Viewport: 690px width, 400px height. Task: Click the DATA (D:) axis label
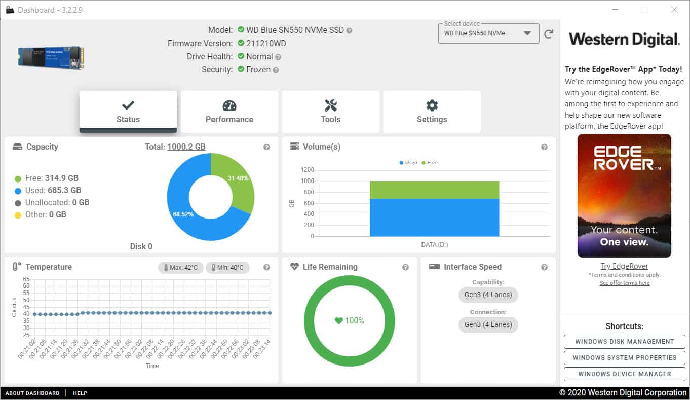point(435,245)
